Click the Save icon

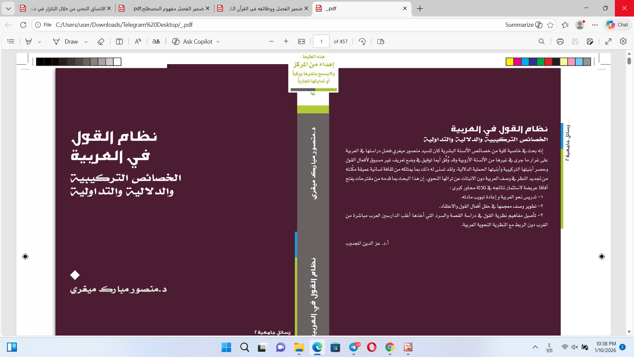click(575, 41)
